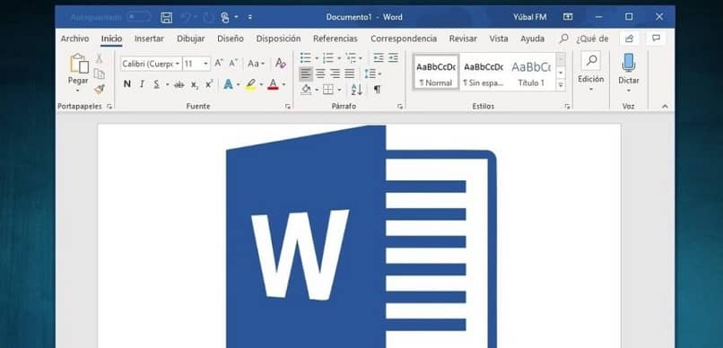Image resolution: width=723 pixels, height=348 pixels.
Task: Click the Undo arrow in title bar
Action: pos(186,18)
